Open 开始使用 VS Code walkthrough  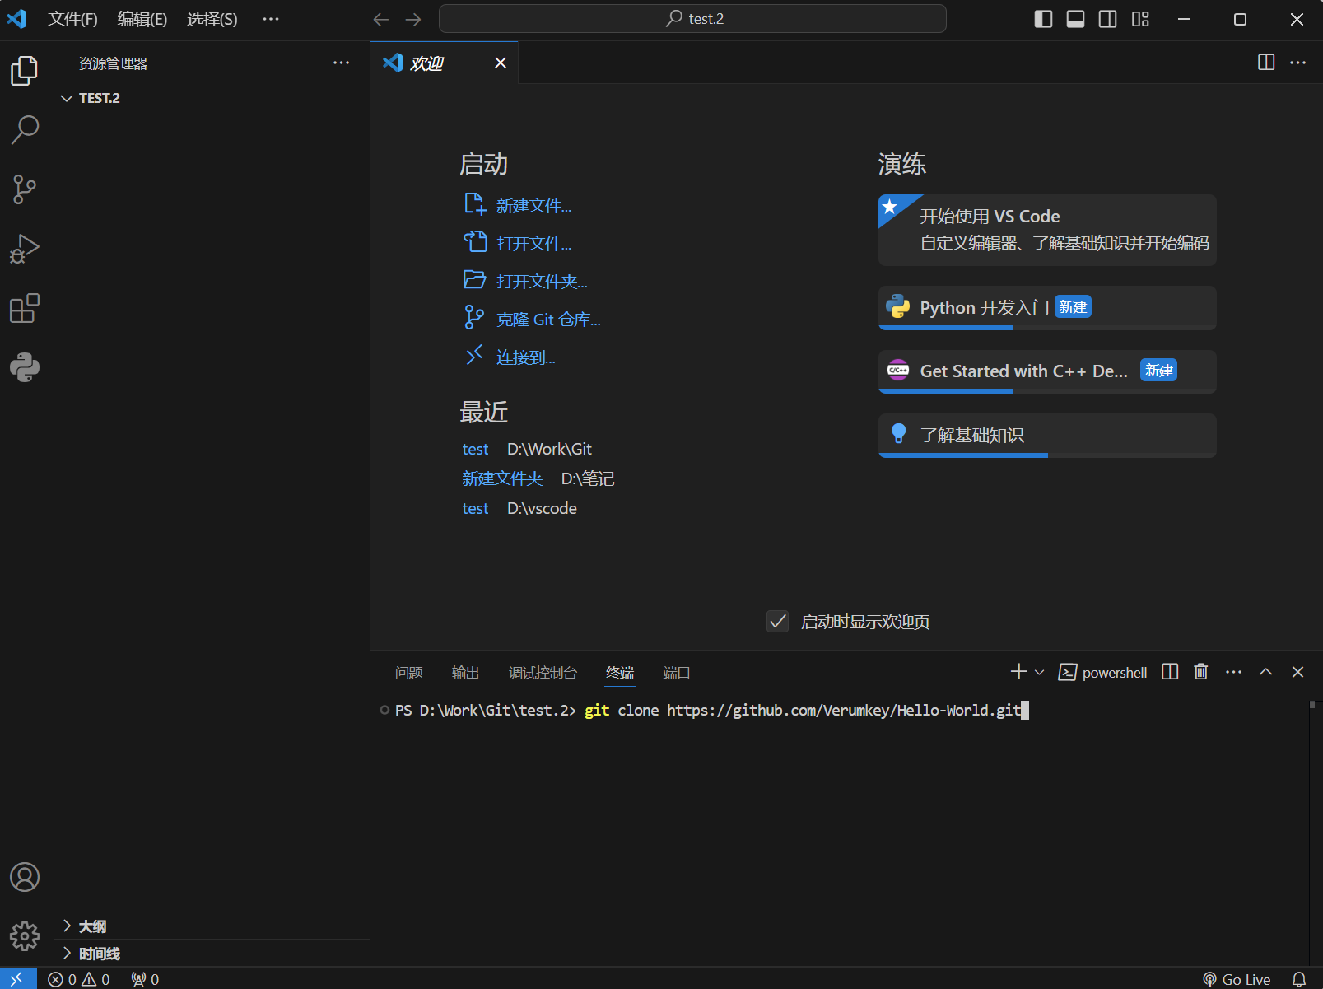(x=1047, y=230)
